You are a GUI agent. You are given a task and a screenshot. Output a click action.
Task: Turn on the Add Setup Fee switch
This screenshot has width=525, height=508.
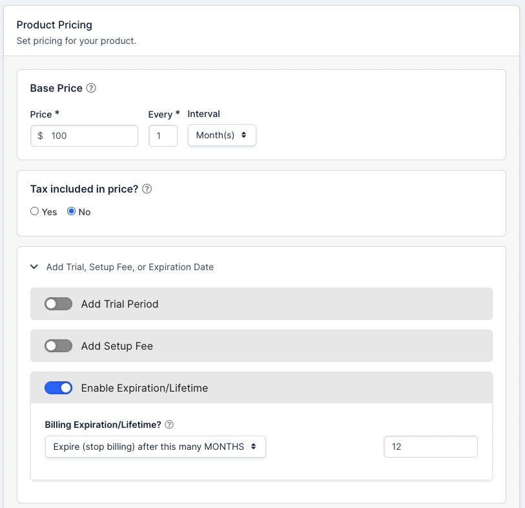tap(58, 346)
